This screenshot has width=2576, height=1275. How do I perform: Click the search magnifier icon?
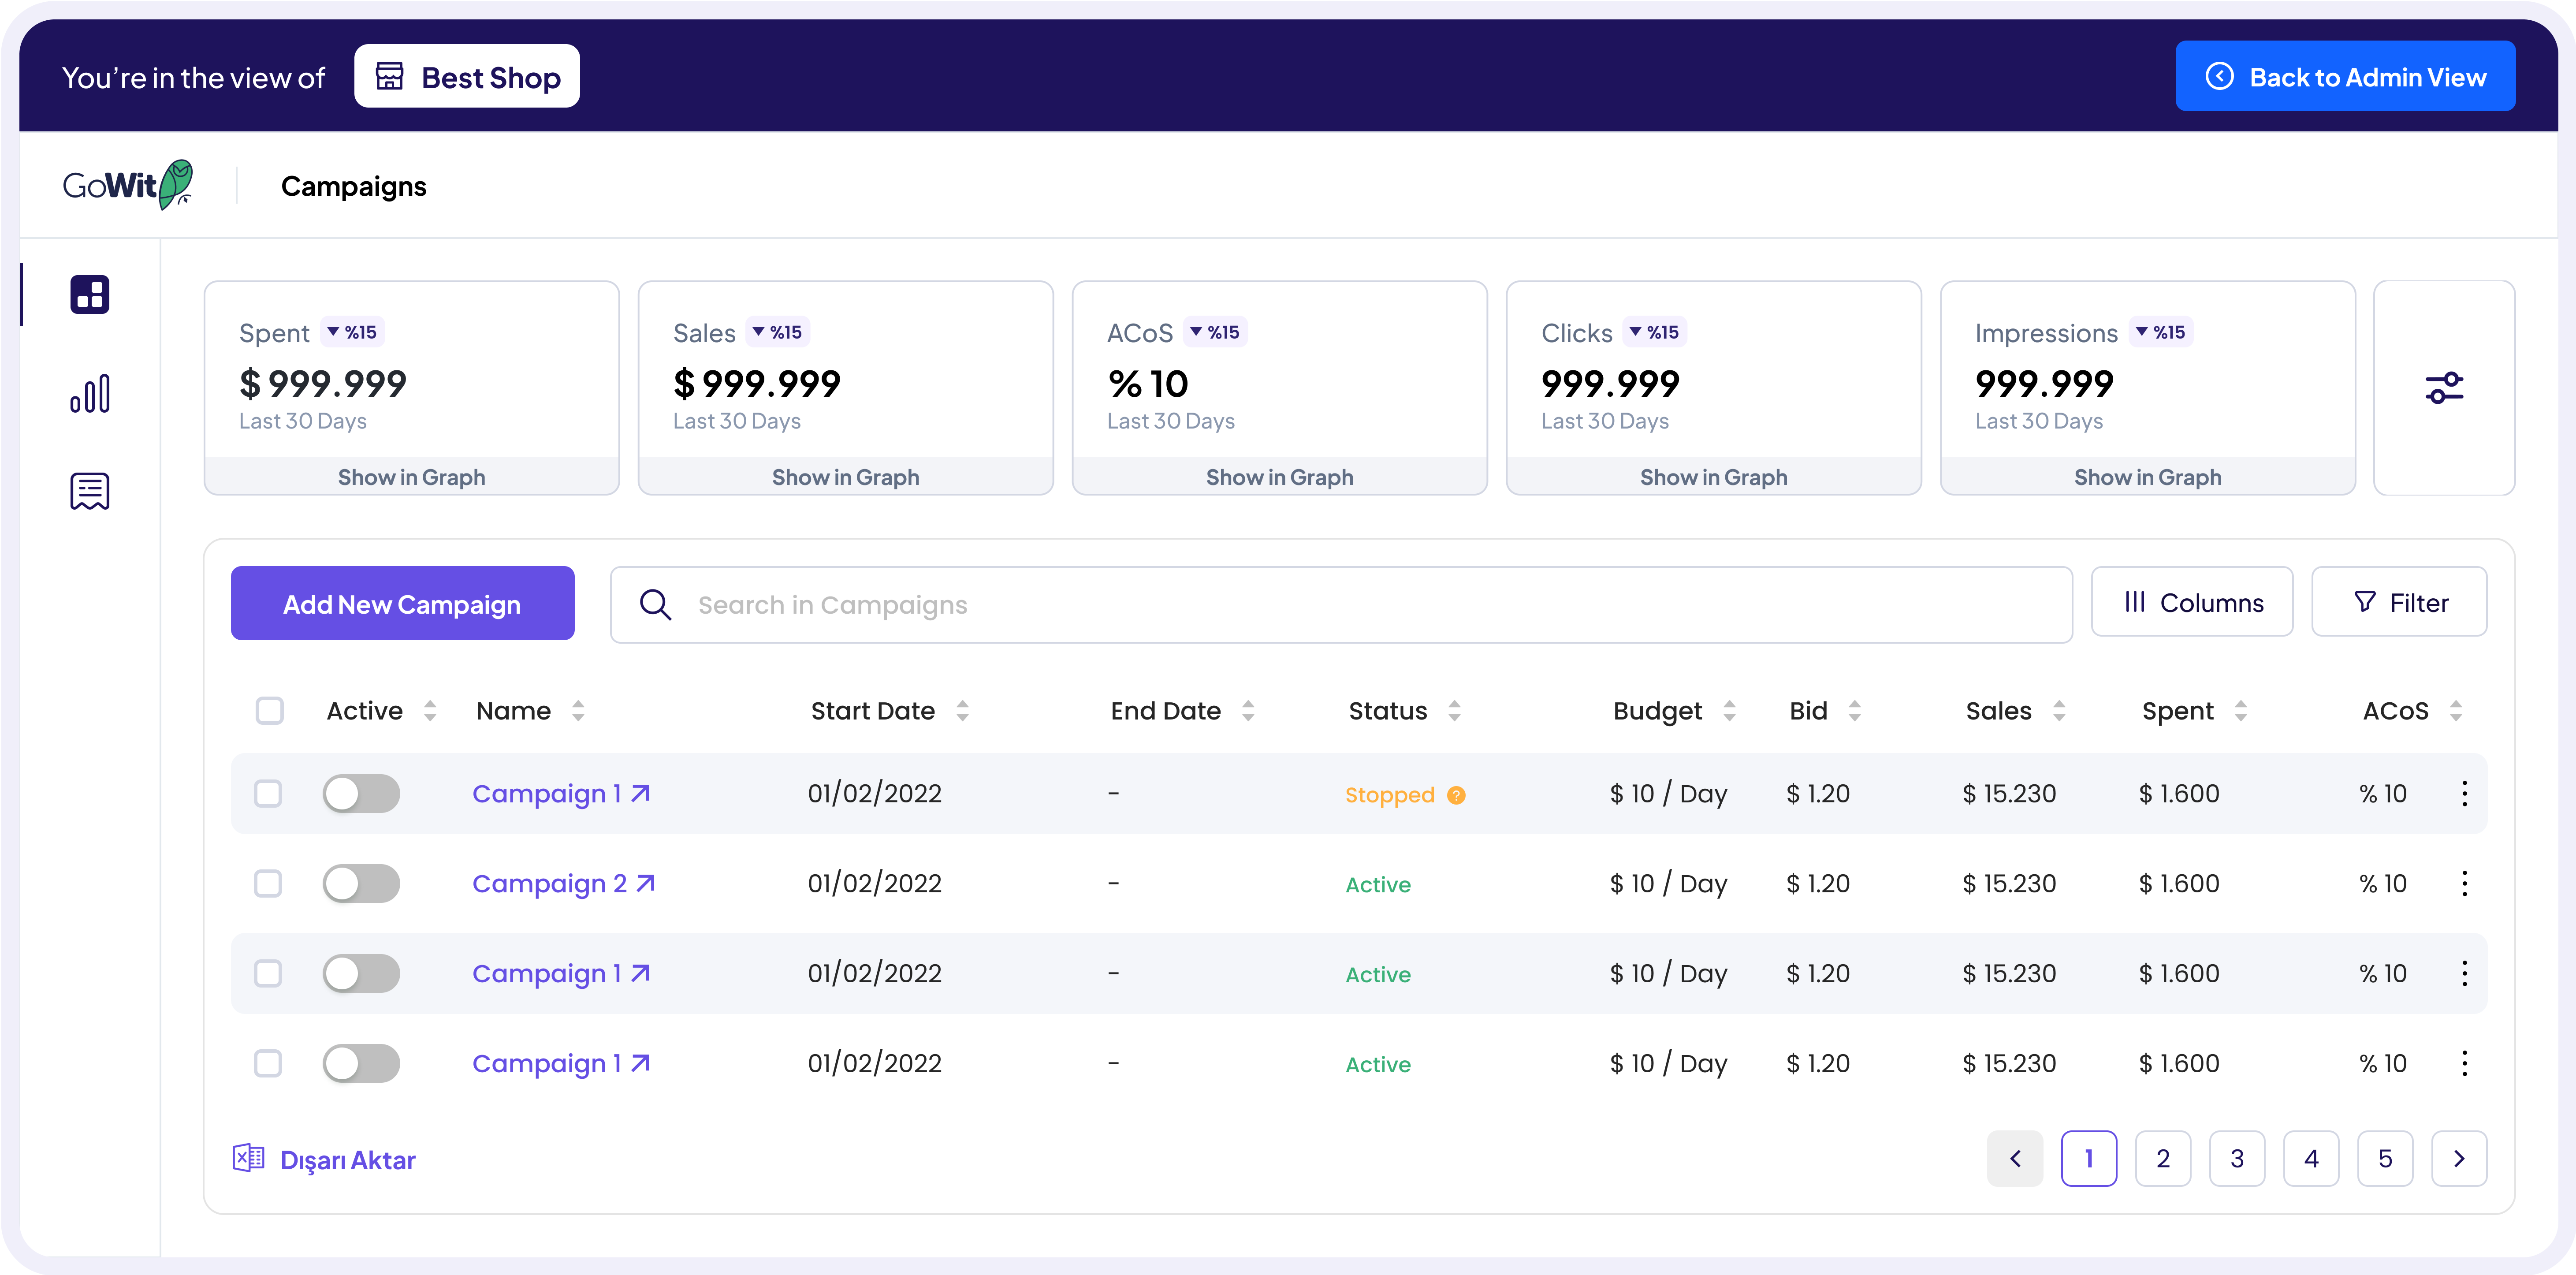tap(656, 604)
